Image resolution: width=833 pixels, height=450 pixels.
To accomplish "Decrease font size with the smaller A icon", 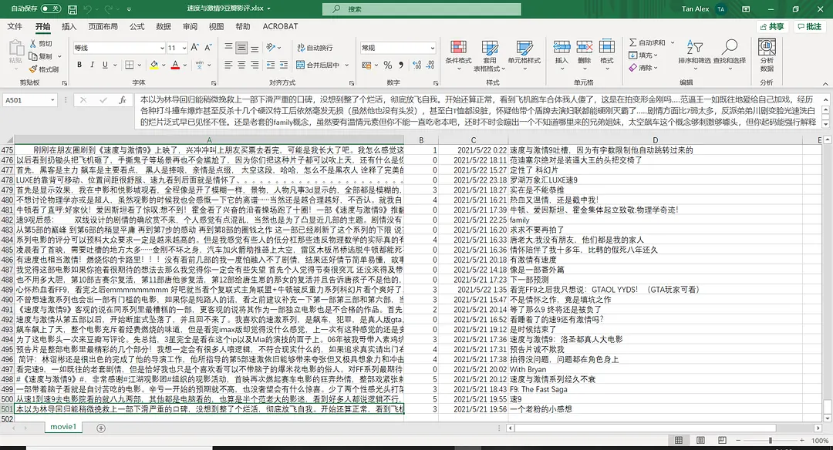I will 208,48.
